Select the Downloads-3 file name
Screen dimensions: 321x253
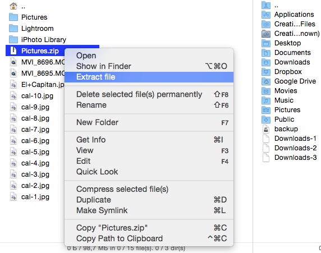[x=295, y=158]
